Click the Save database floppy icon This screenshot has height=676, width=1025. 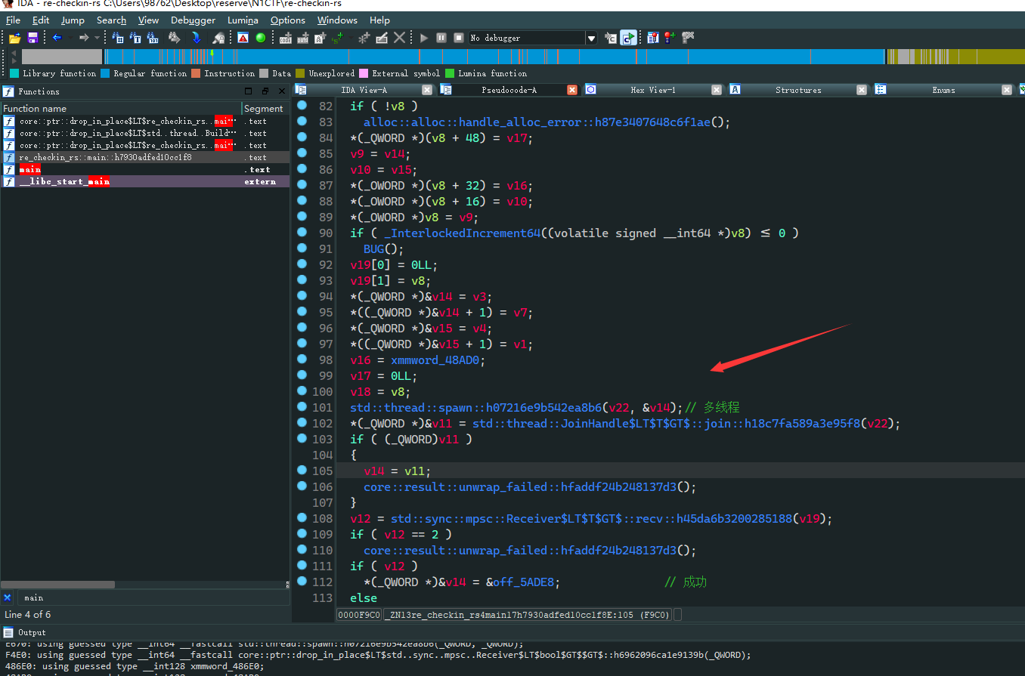tap(33, 38)
